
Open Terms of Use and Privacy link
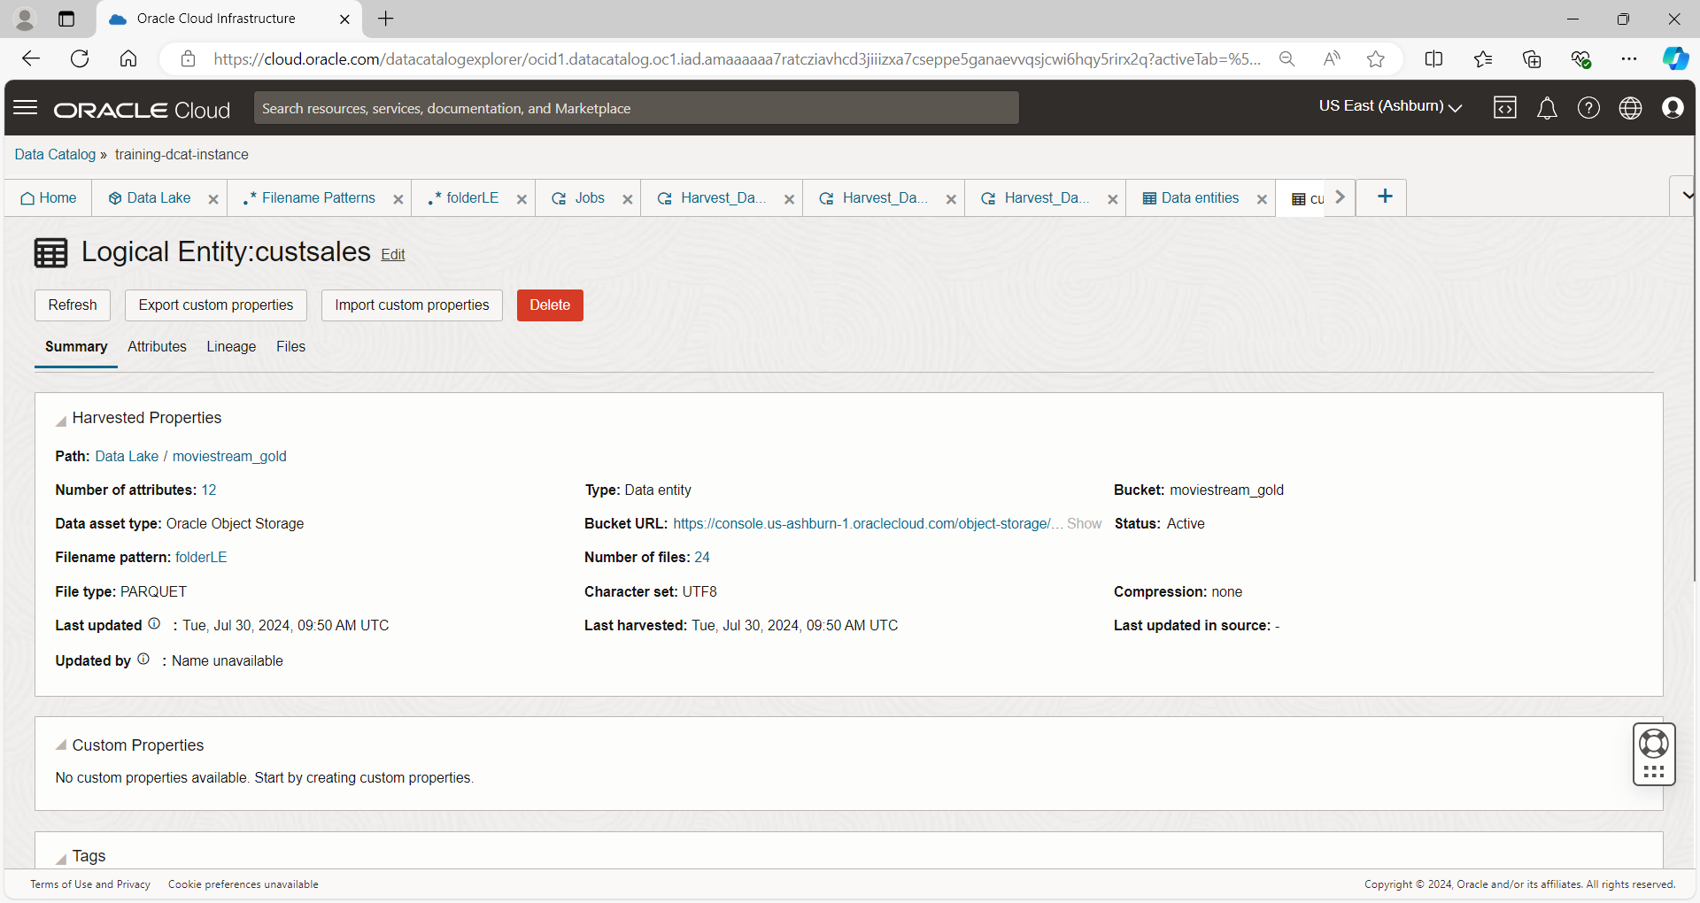(x=90, y=884)
